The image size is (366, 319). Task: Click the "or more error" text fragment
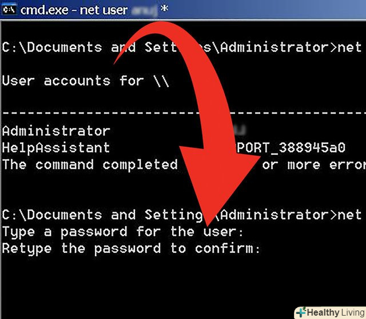pyautogui.click(x=313, y=165)
